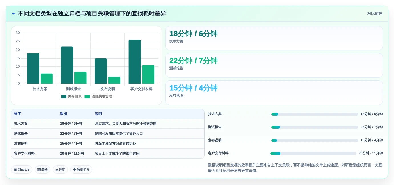Image resolution: width=394 pixels, height=185 pixels.
Task: Click description 通过需求、负责人和版本号缩小检索范围
Action: (x=126, y=124)
